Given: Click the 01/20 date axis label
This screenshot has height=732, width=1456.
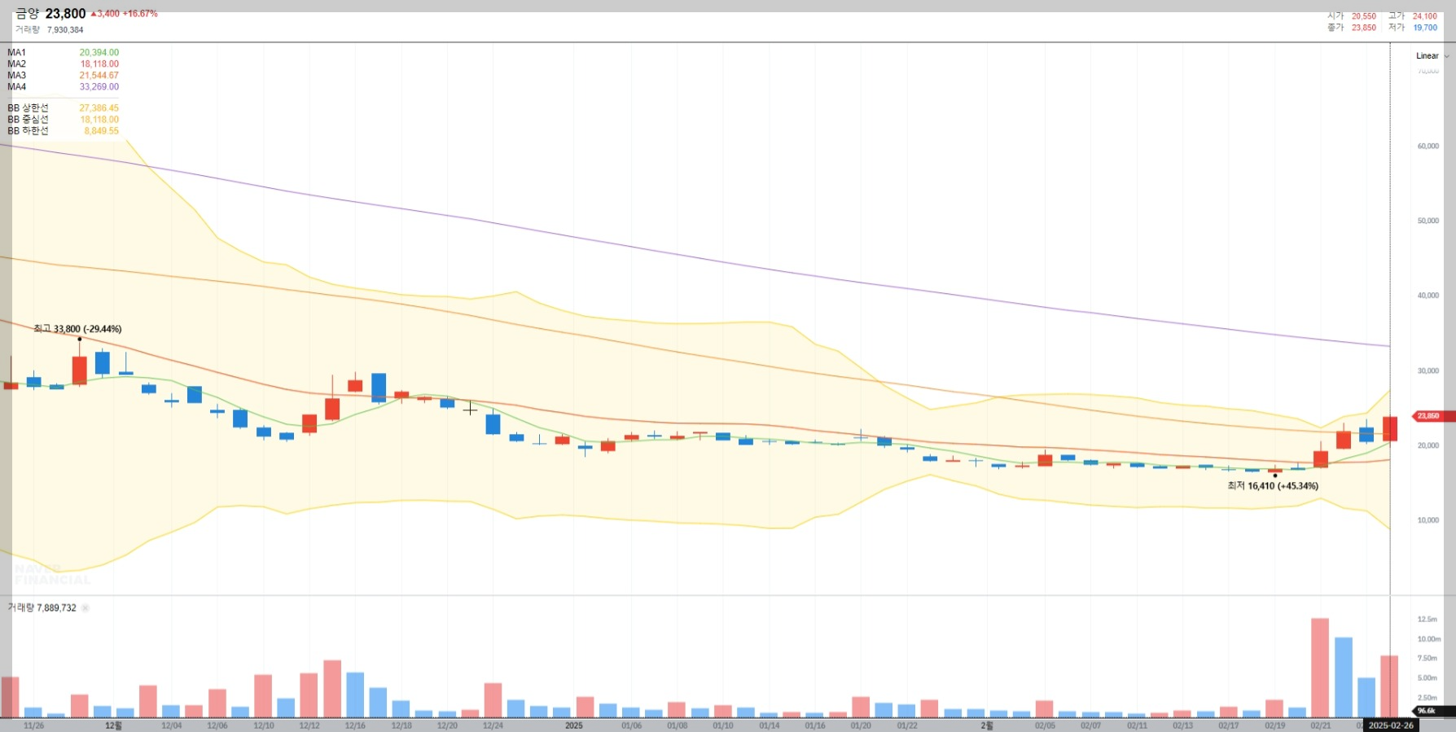Looking at the screenshot, I should (861, 725).
